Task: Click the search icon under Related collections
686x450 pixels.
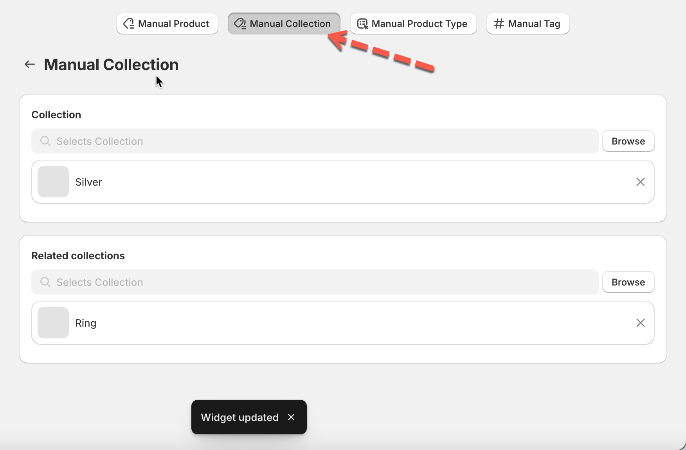Action: click(45, 282)
